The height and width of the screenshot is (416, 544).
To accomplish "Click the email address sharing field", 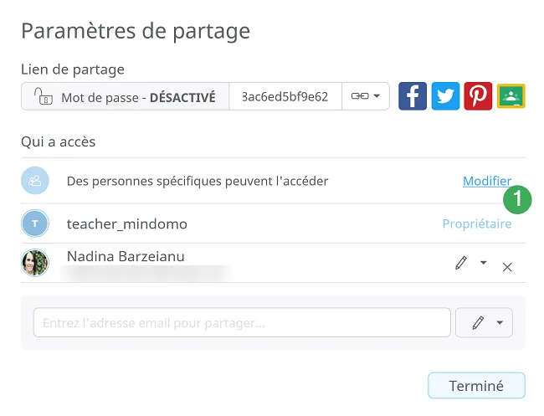I will coord(242,322).
